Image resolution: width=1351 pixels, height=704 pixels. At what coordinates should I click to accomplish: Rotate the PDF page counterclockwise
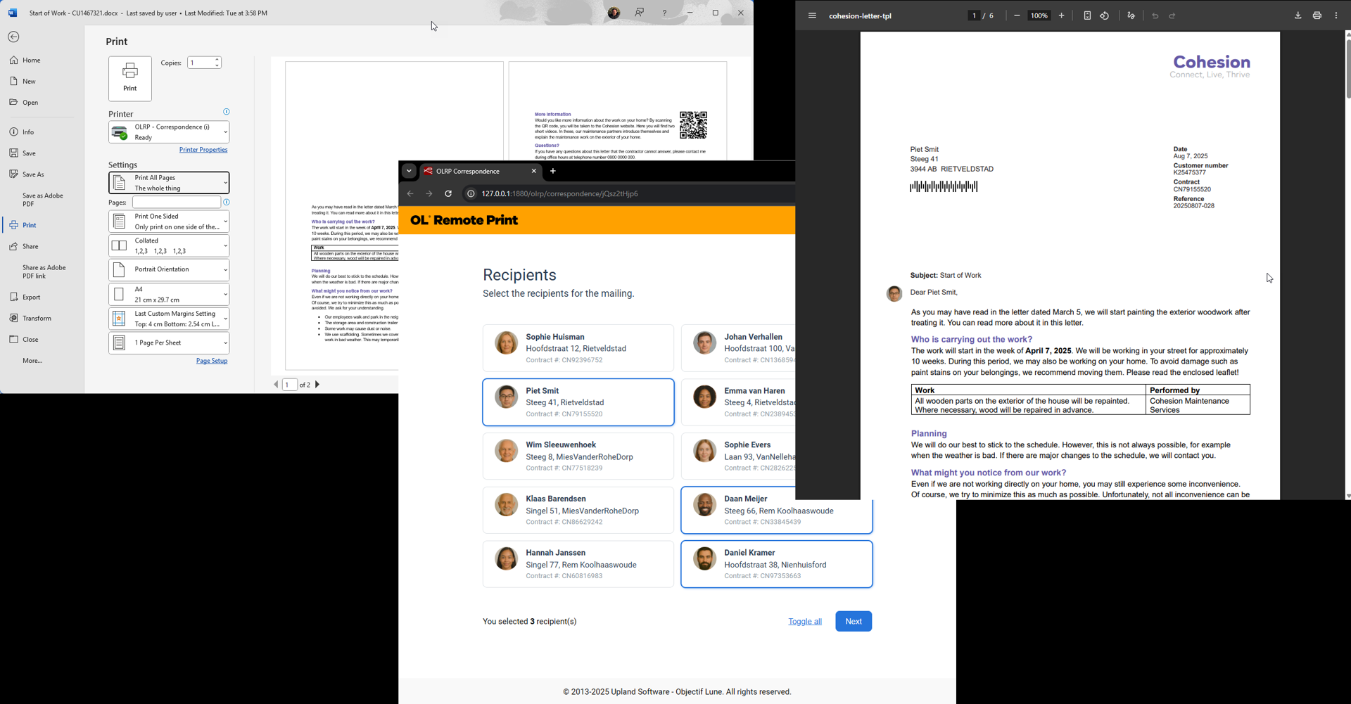coord(1105,15)
